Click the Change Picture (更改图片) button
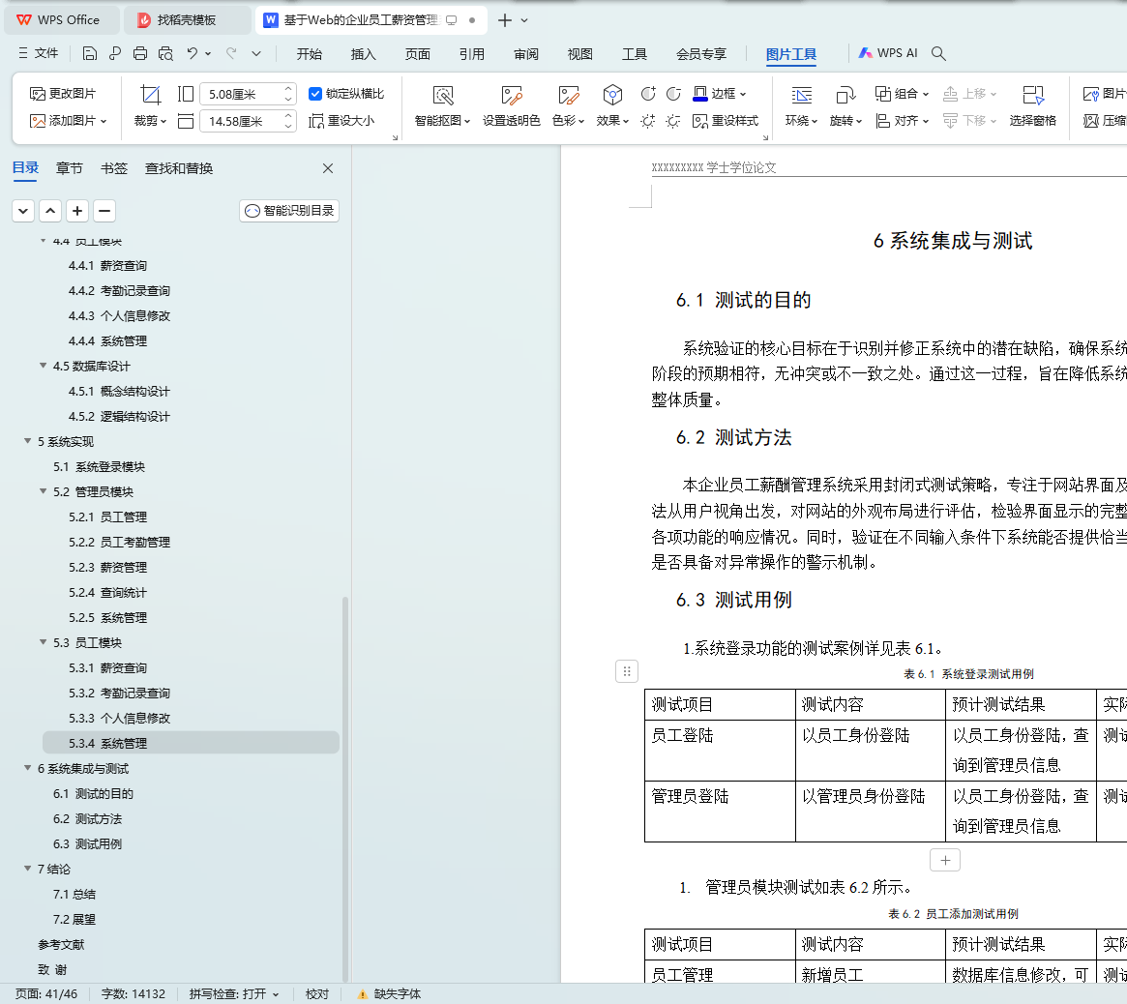 click(63, 94)
